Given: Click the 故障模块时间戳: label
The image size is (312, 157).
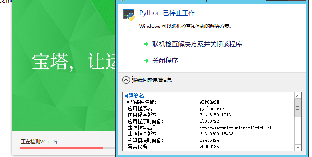Looking at the screenshot, I should click(x=146, y=140).
